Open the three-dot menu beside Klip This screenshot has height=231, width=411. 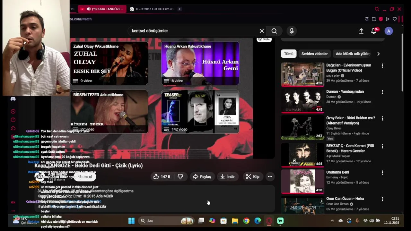[x=270, y=177]
